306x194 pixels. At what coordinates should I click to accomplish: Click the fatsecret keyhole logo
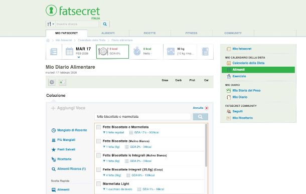point(51,11)
